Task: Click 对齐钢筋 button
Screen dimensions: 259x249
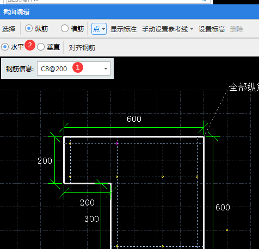Action: click(82, 48)
